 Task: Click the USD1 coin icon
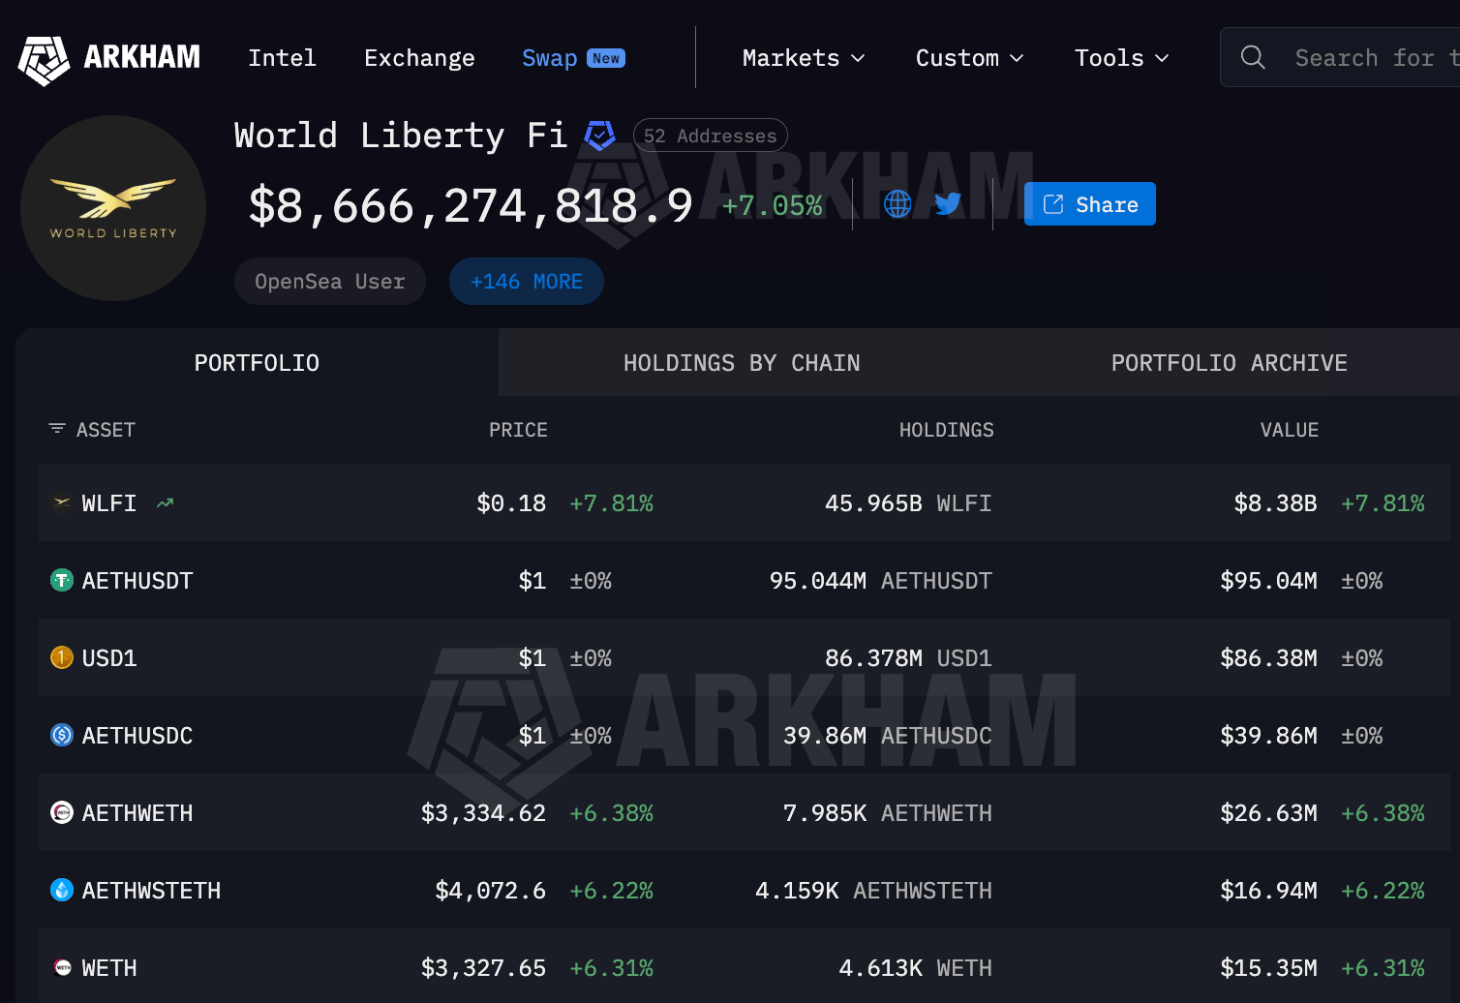(61, 657)
